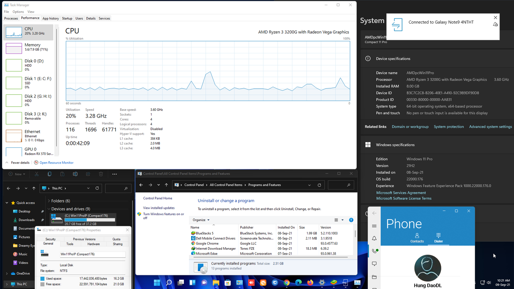514x289 pixels.
Task: Dismiss the Galaxy Note9 connected notification
Action: click(x=495, y=18)
